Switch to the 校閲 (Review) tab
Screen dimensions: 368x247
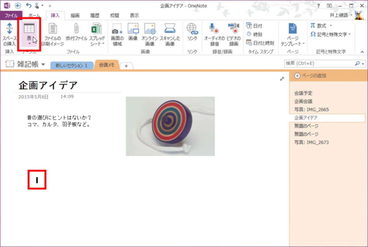coord(114,15)
